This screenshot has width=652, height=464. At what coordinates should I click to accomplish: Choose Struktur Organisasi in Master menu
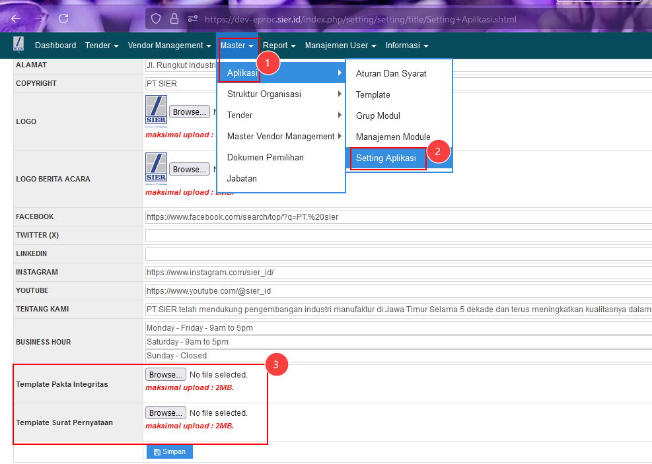point(264,94)
